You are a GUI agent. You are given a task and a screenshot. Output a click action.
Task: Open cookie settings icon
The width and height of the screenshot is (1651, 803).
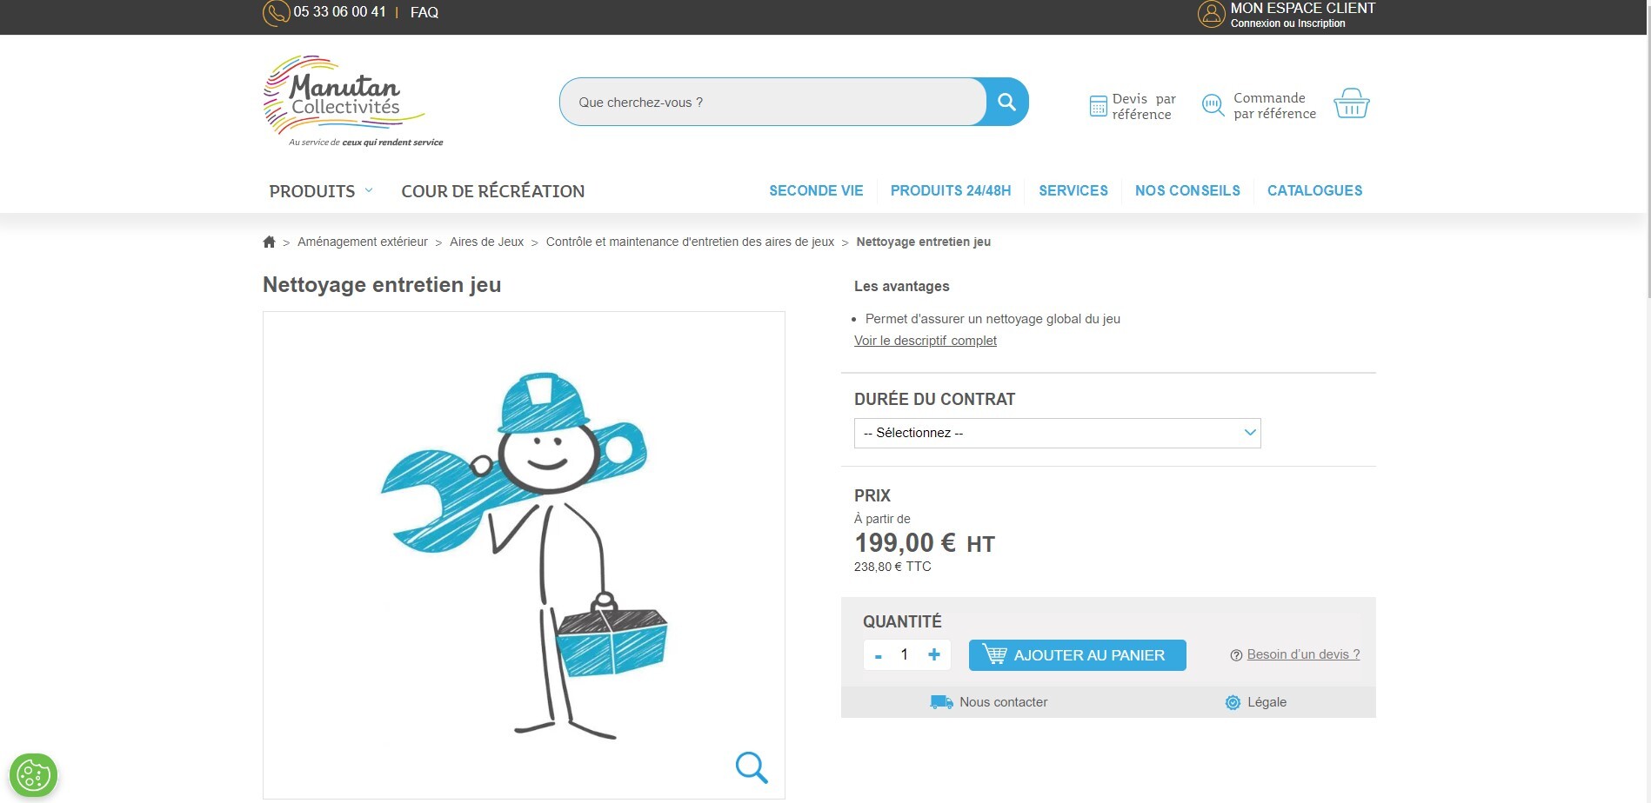[33, 774]
